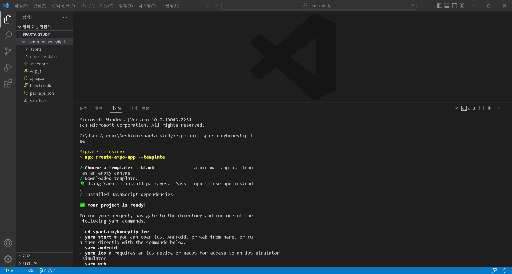The image size is (512, 274).
Task: Publish to cloud sync status icon
Action: tap(31, 271)
